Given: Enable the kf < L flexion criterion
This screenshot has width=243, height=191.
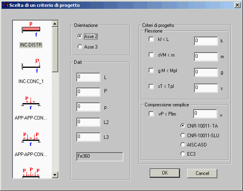Looking at the screenshot, I should [x=151, y=39].
